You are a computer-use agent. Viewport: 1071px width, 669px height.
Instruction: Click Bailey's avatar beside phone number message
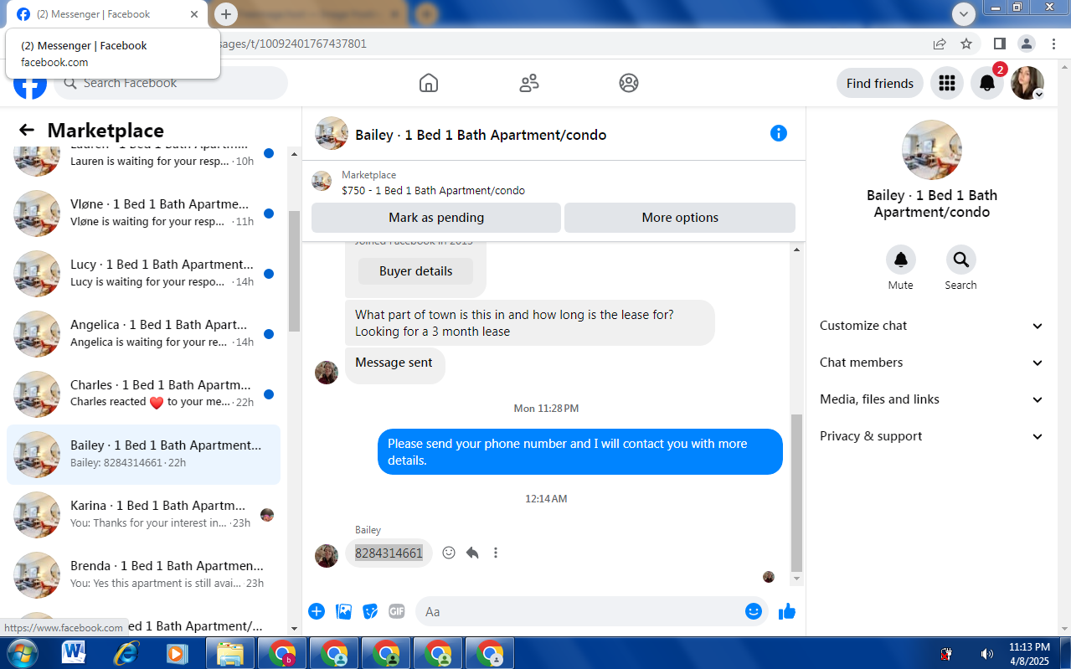coord(327,556)
